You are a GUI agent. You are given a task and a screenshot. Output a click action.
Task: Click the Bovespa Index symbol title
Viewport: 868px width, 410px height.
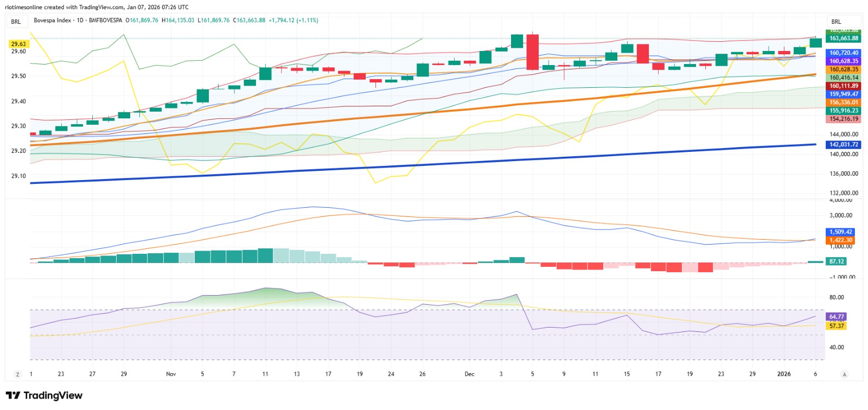53,21
